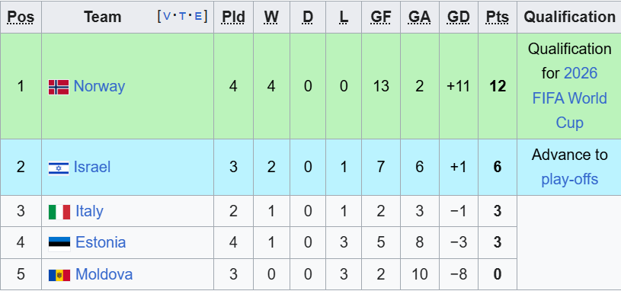
Task: Follow the play-offs link
Action: [x=569, y=180]
